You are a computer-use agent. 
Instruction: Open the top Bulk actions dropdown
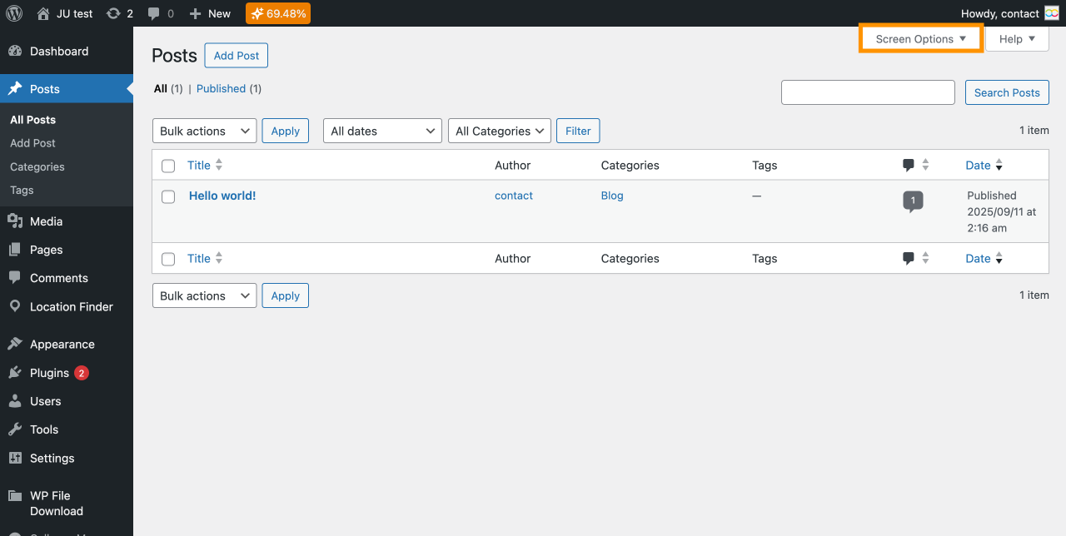[204, 131]
